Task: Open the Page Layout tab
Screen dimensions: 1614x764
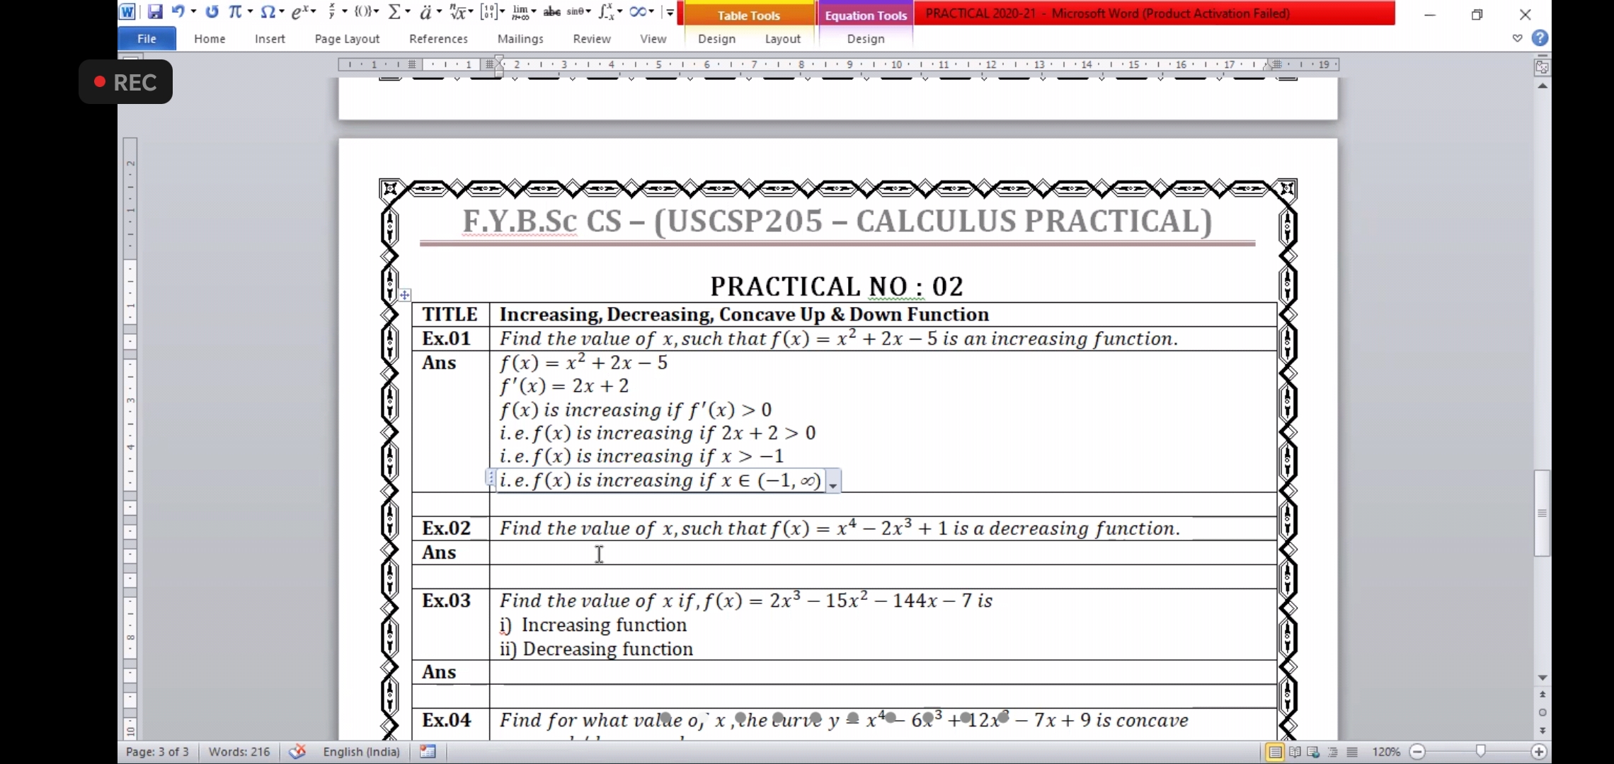Action: tap(347, 39)
